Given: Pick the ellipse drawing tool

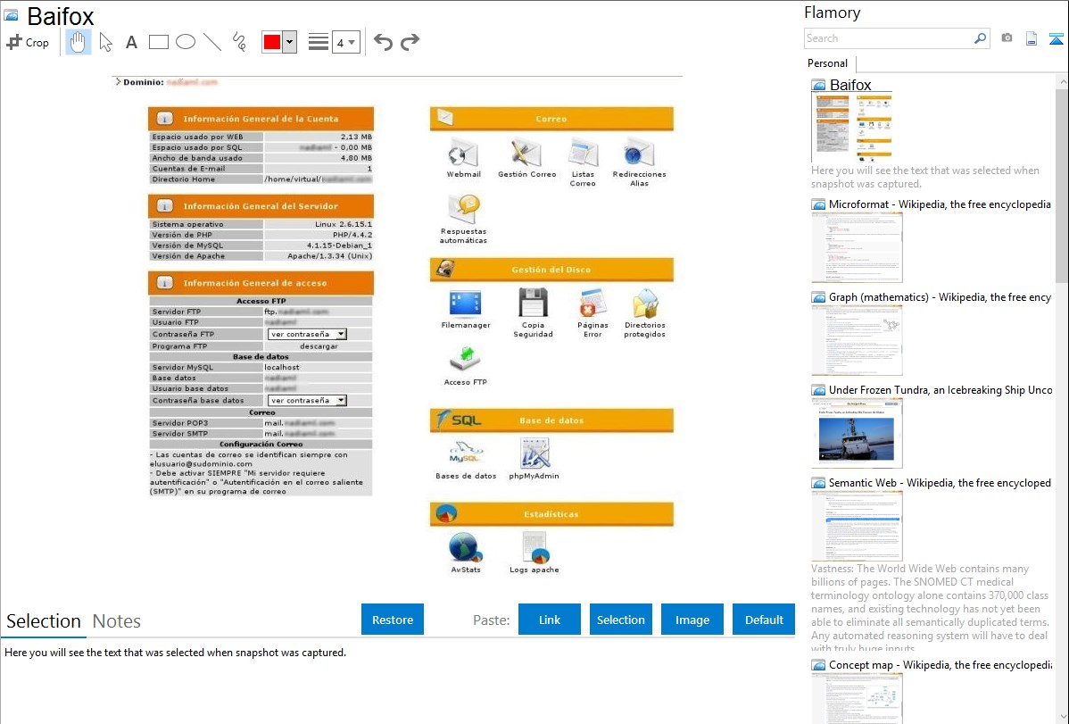Looking at the screenshot, I should tap(186, 42).
